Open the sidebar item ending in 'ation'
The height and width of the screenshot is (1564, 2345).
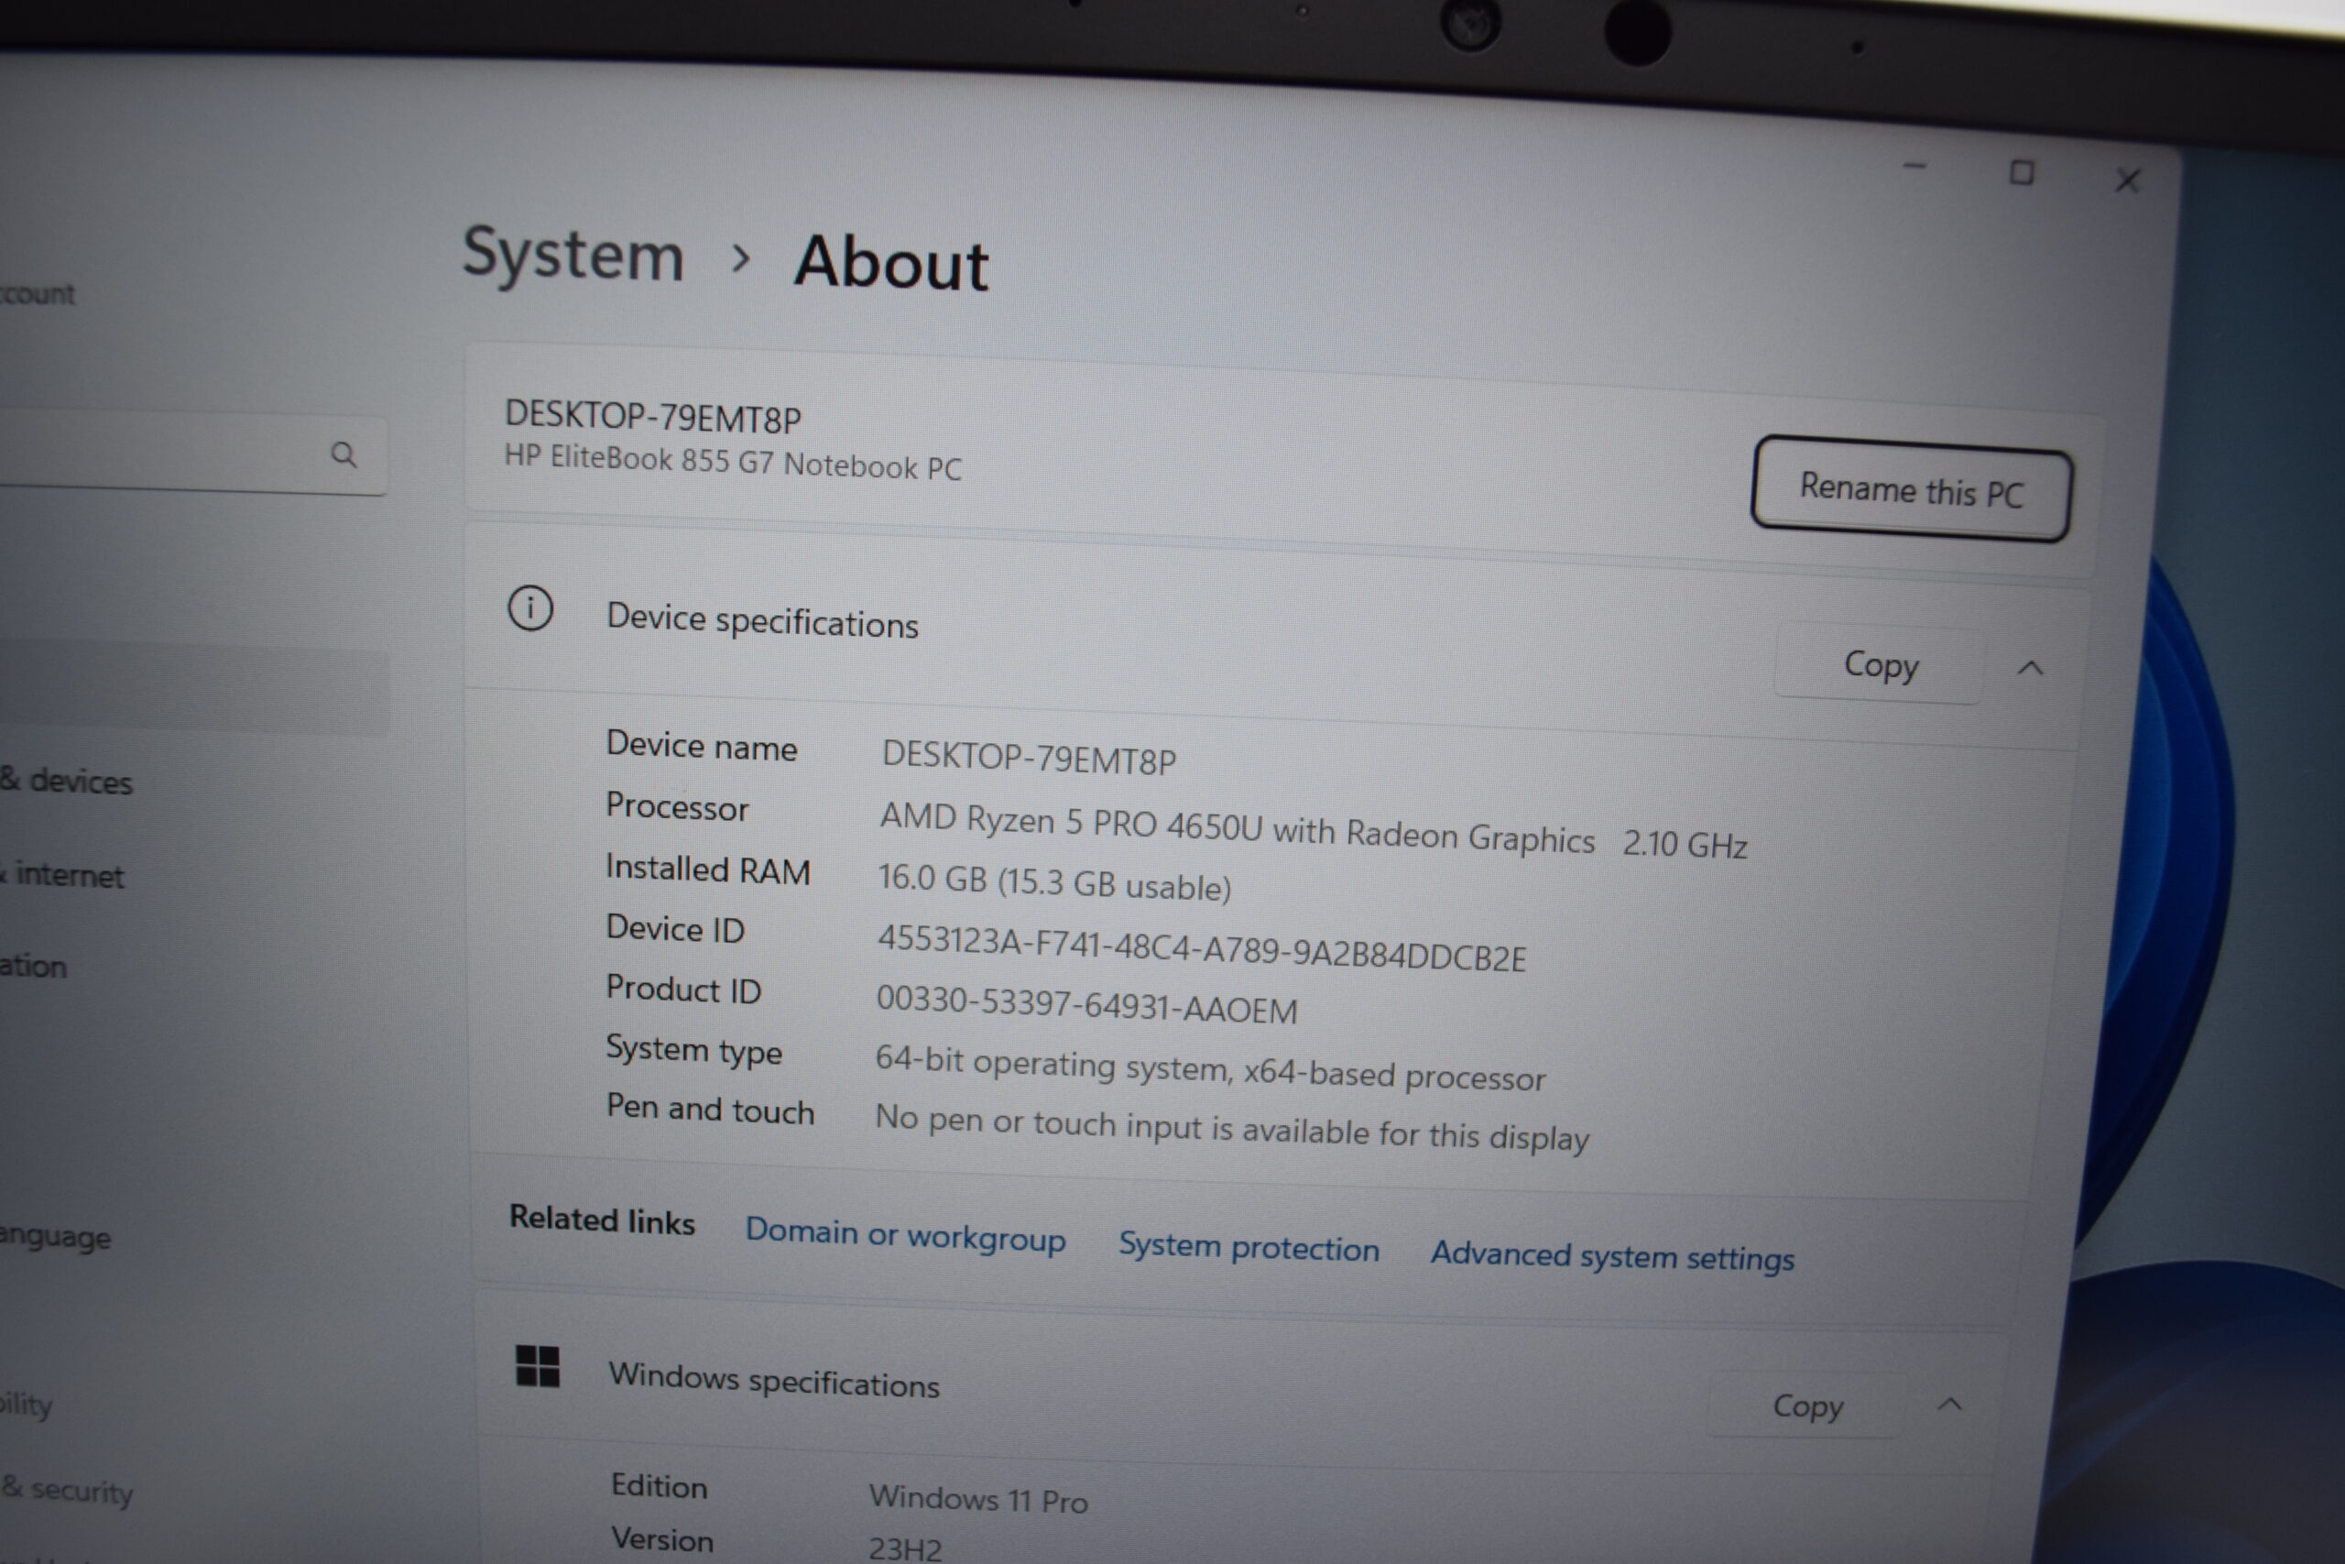(33, 966)
